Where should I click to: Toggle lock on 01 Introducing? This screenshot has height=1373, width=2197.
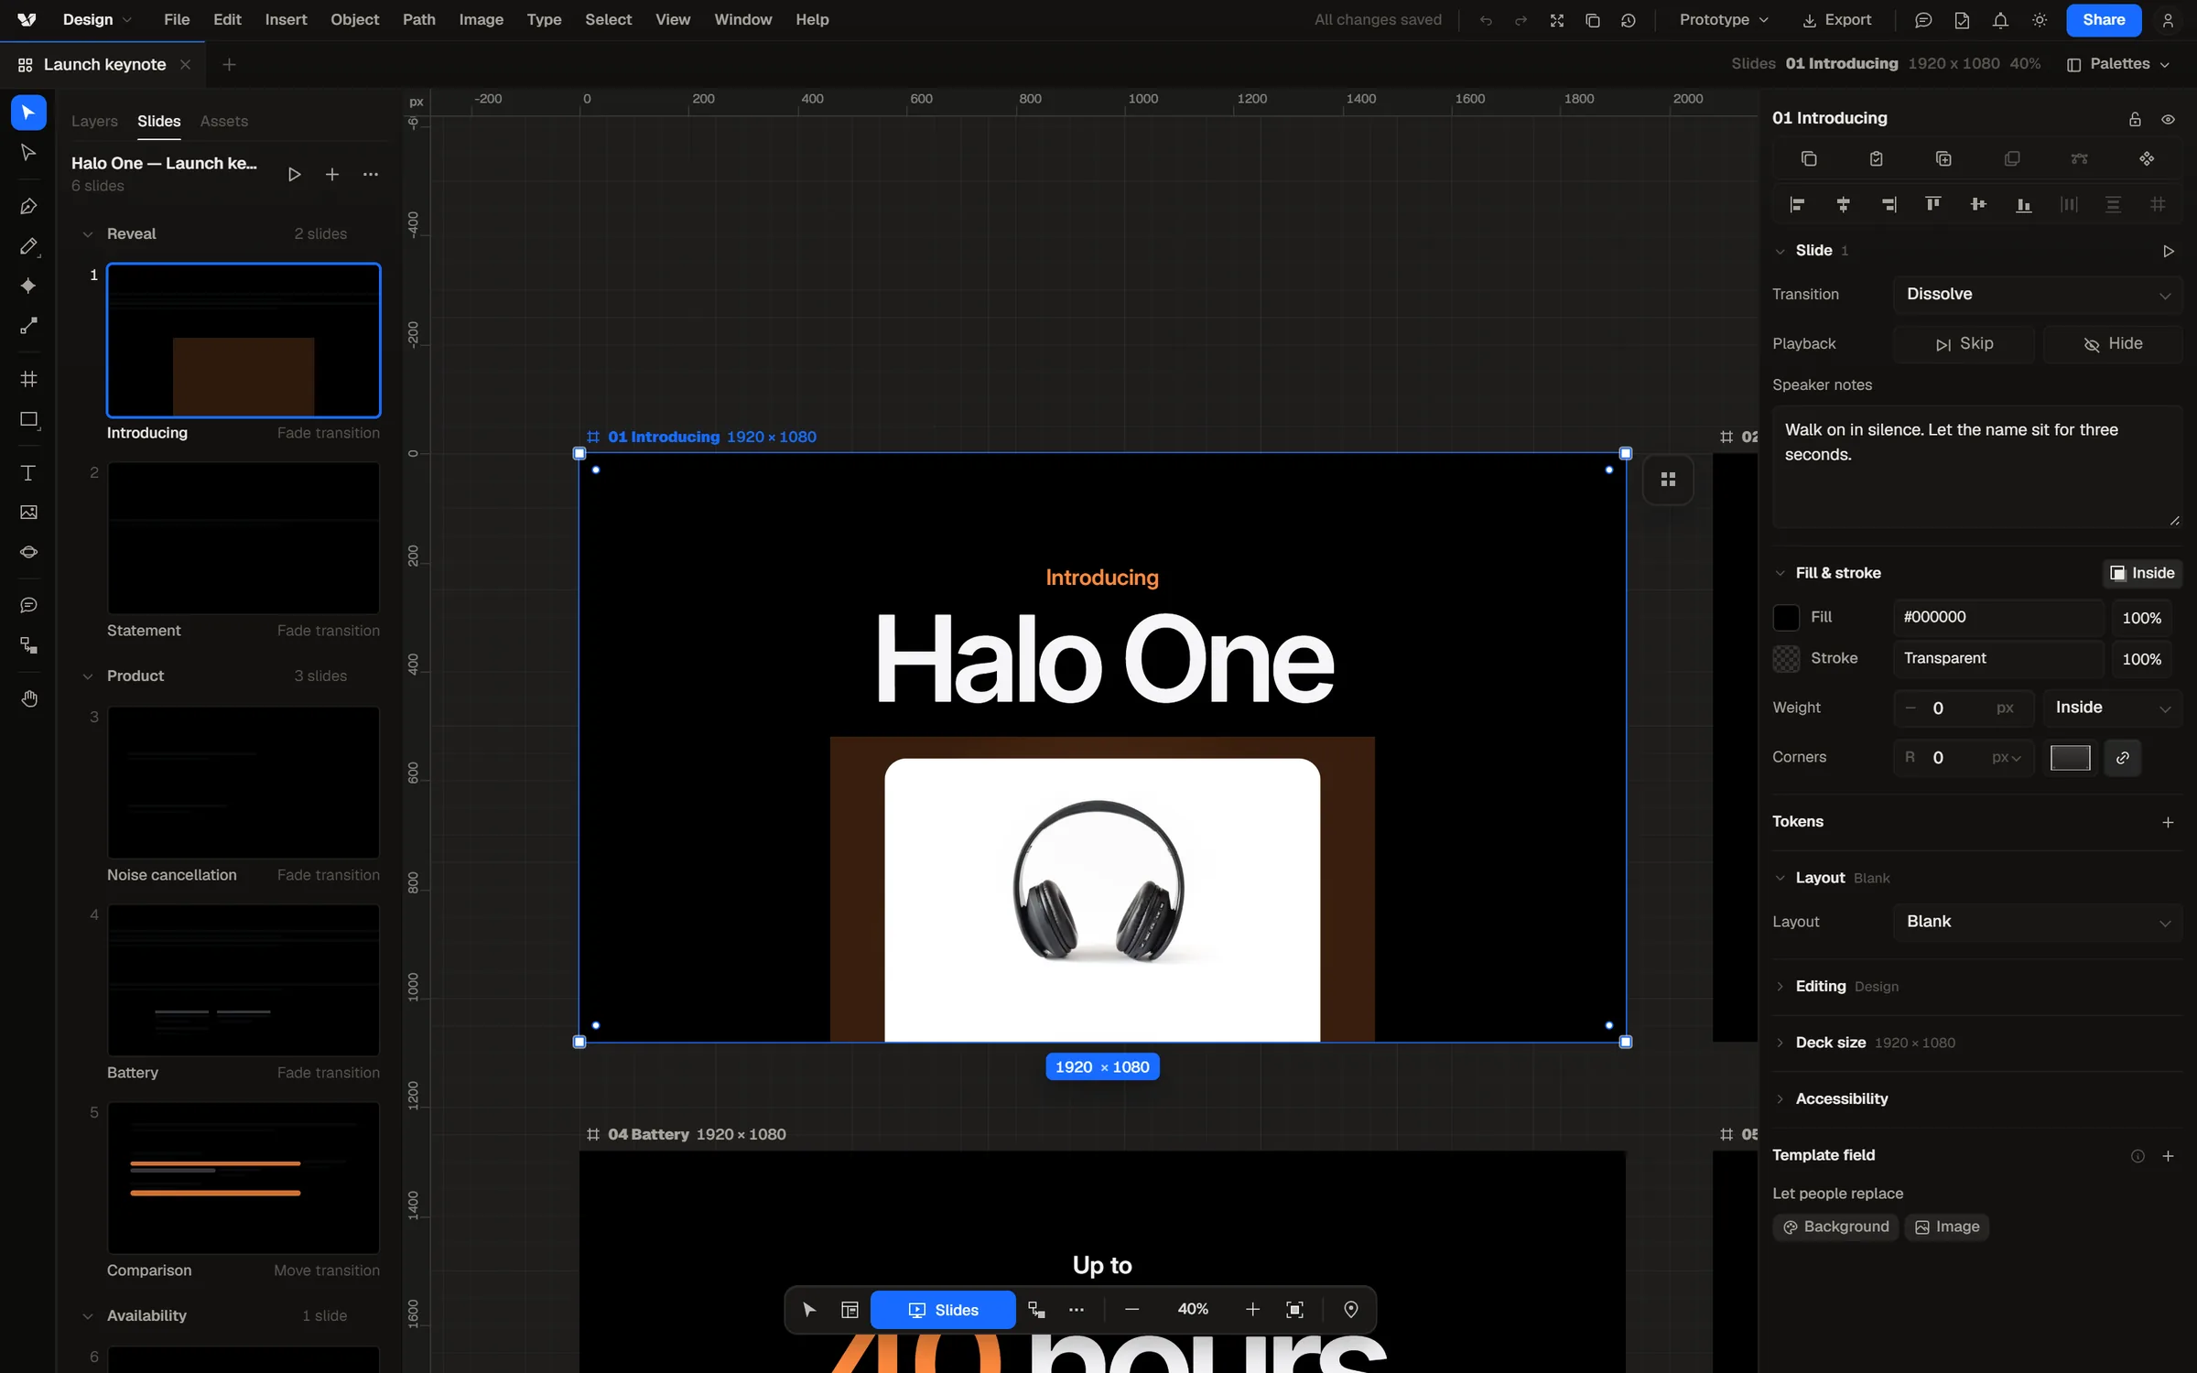pos(2135,119)
